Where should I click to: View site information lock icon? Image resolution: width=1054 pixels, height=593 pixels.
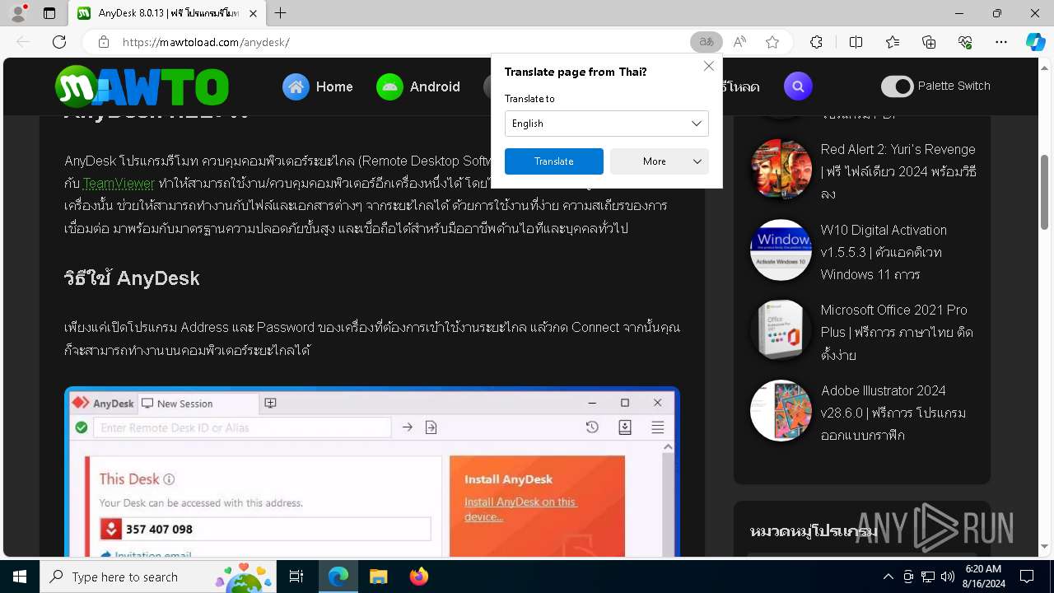coord(104,42)
